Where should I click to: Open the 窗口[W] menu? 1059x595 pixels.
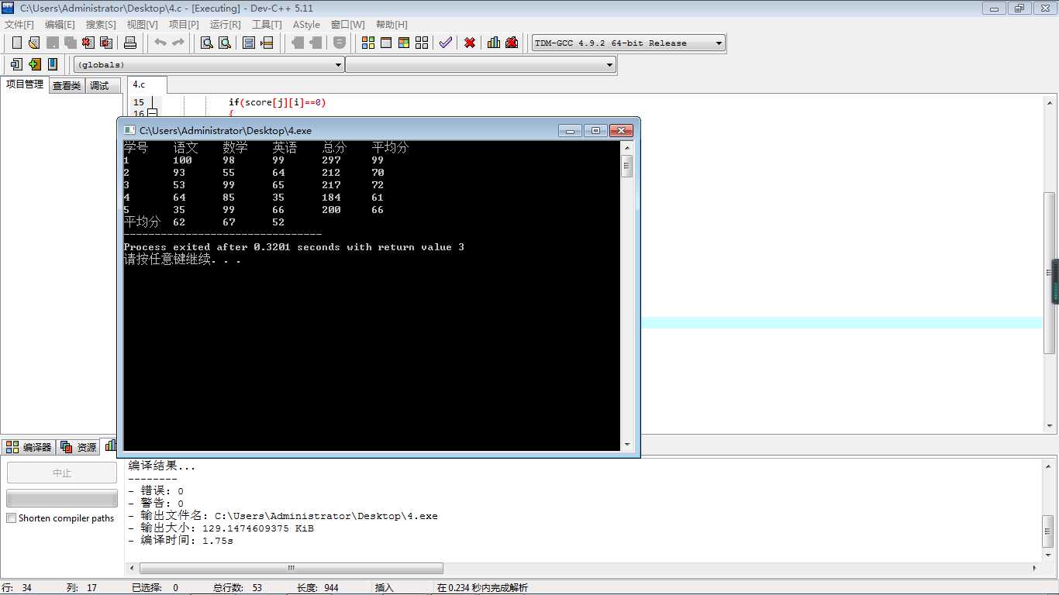(x=347, y=25)
